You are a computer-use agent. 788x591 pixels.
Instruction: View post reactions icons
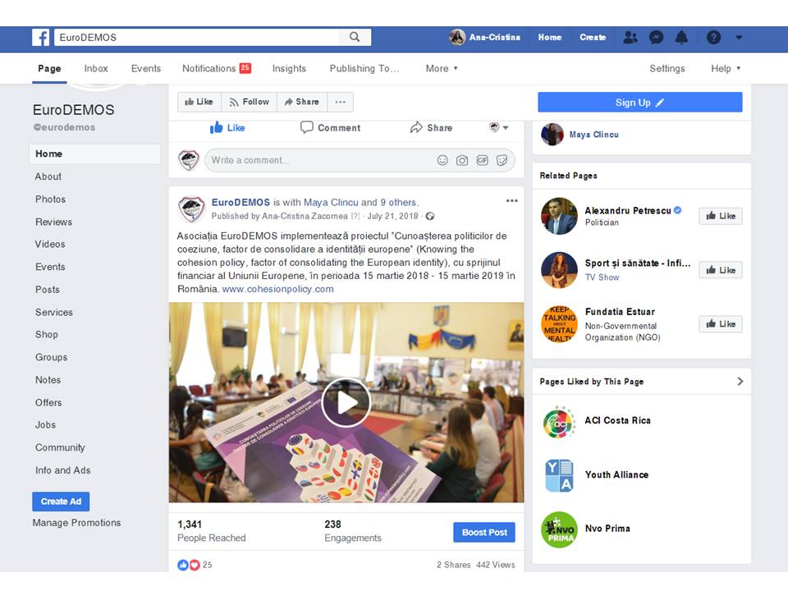click(x=189, y=565)
